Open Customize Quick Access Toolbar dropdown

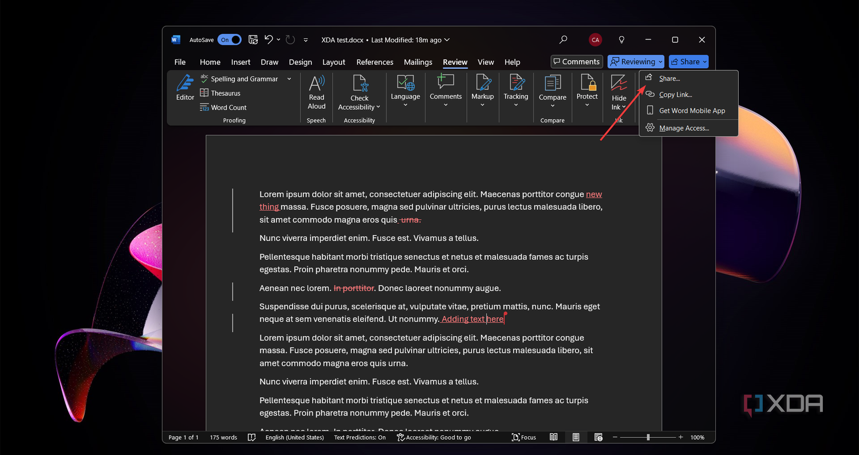click(306, 40)
